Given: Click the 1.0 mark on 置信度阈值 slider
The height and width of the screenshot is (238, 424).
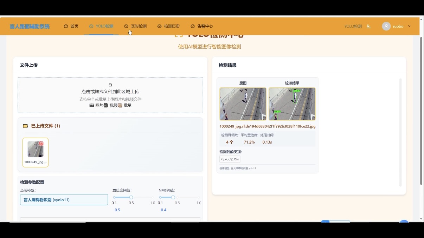Looking at the screenshot, I should coord(153,203).
